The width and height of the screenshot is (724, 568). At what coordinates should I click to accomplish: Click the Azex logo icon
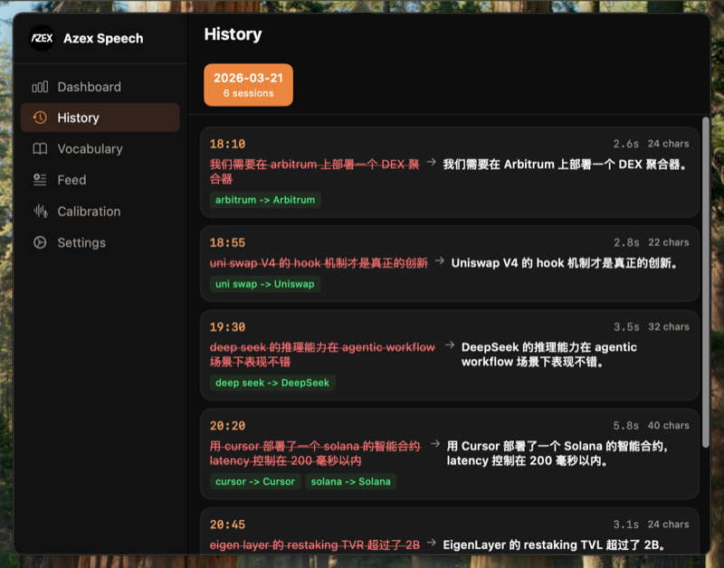coord(42,38)
